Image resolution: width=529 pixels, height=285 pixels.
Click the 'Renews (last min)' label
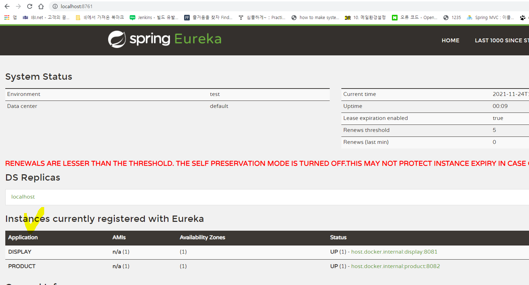pos(366,142)
